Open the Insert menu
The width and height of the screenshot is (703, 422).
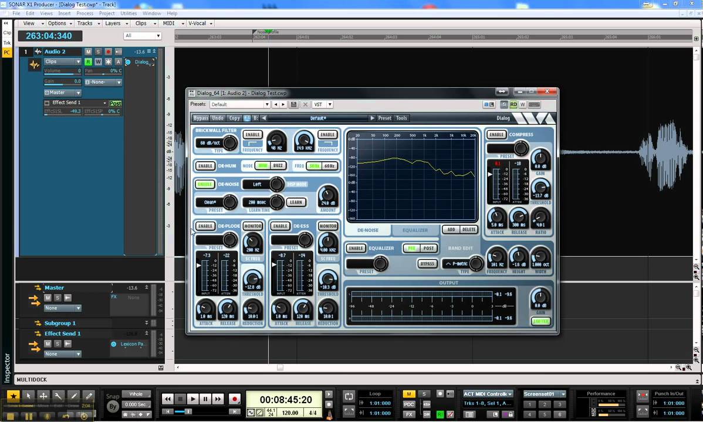pos(64,13)
